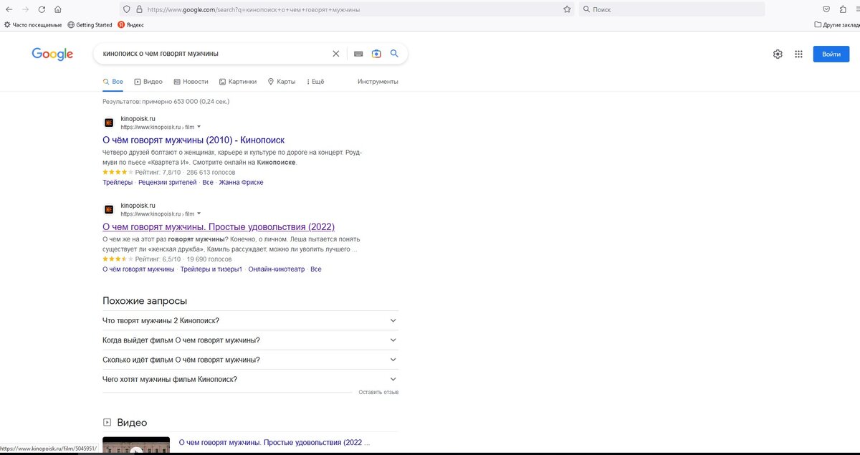860x455 pixels.
Task: Open the Яндекс bookmark
Action: (130, 24)
